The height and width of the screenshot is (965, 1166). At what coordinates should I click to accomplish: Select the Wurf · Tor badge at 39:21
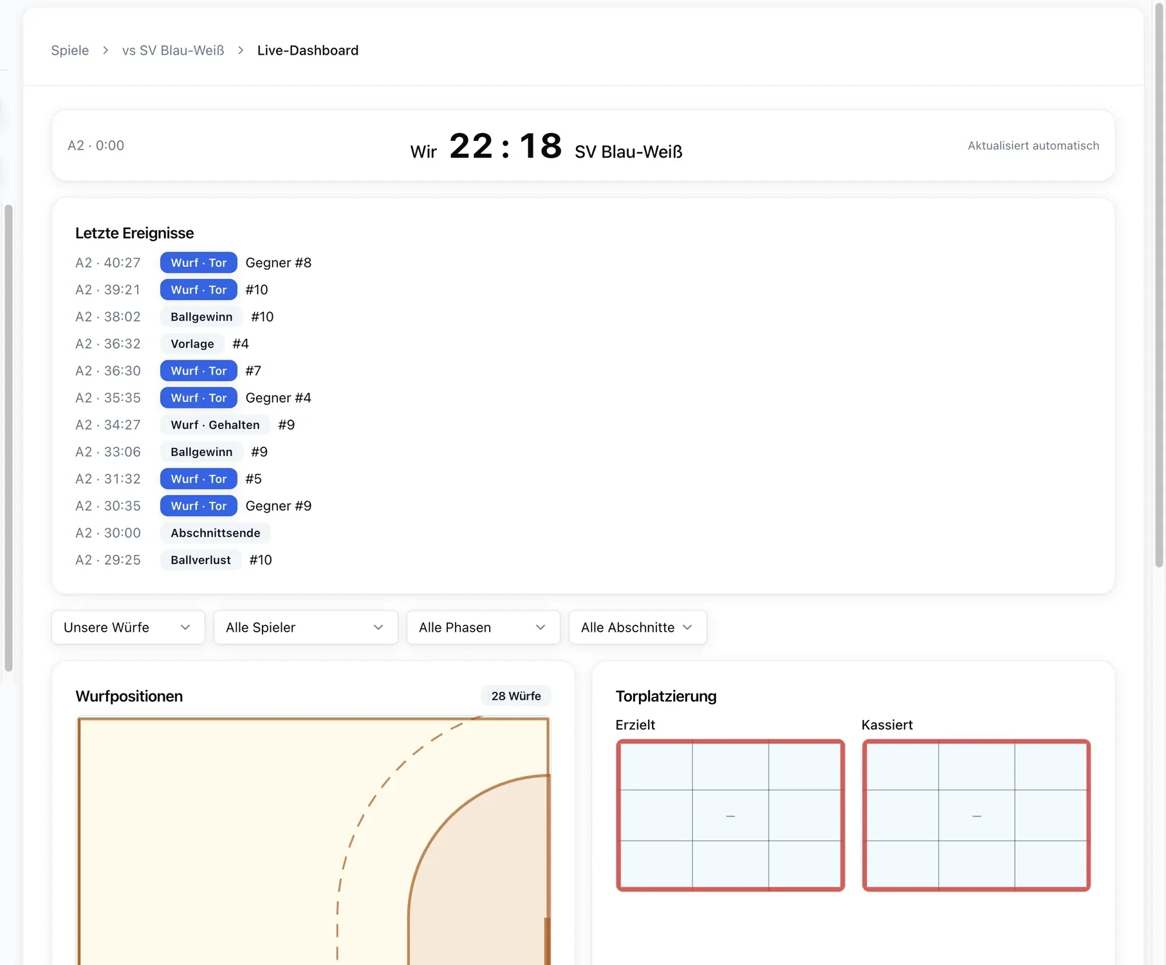click(199, 289)
